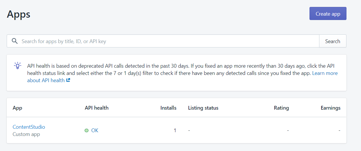Open the OK API health status link
The width and height of the screenshot is (361, 151).
(x=95, y=130)
